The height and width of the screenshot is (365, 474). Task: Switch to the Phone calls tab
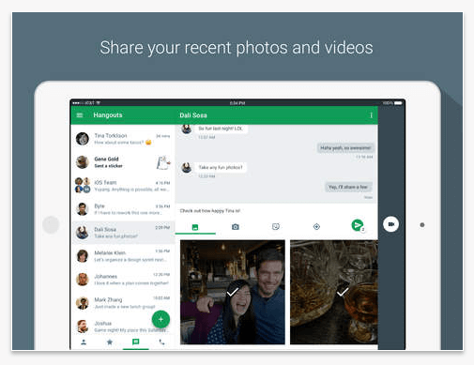coord(161,342)
